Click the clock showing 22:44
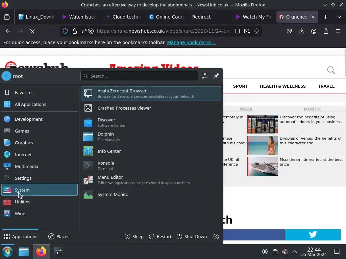346x259 pixels. (314, 252)
